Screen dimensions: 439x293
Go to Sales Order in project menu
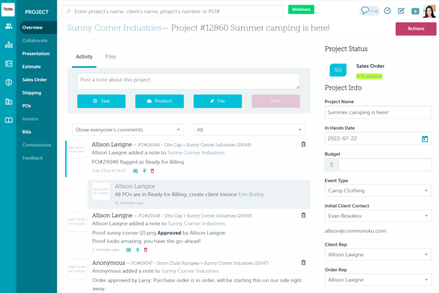click(x=34, y=80)
